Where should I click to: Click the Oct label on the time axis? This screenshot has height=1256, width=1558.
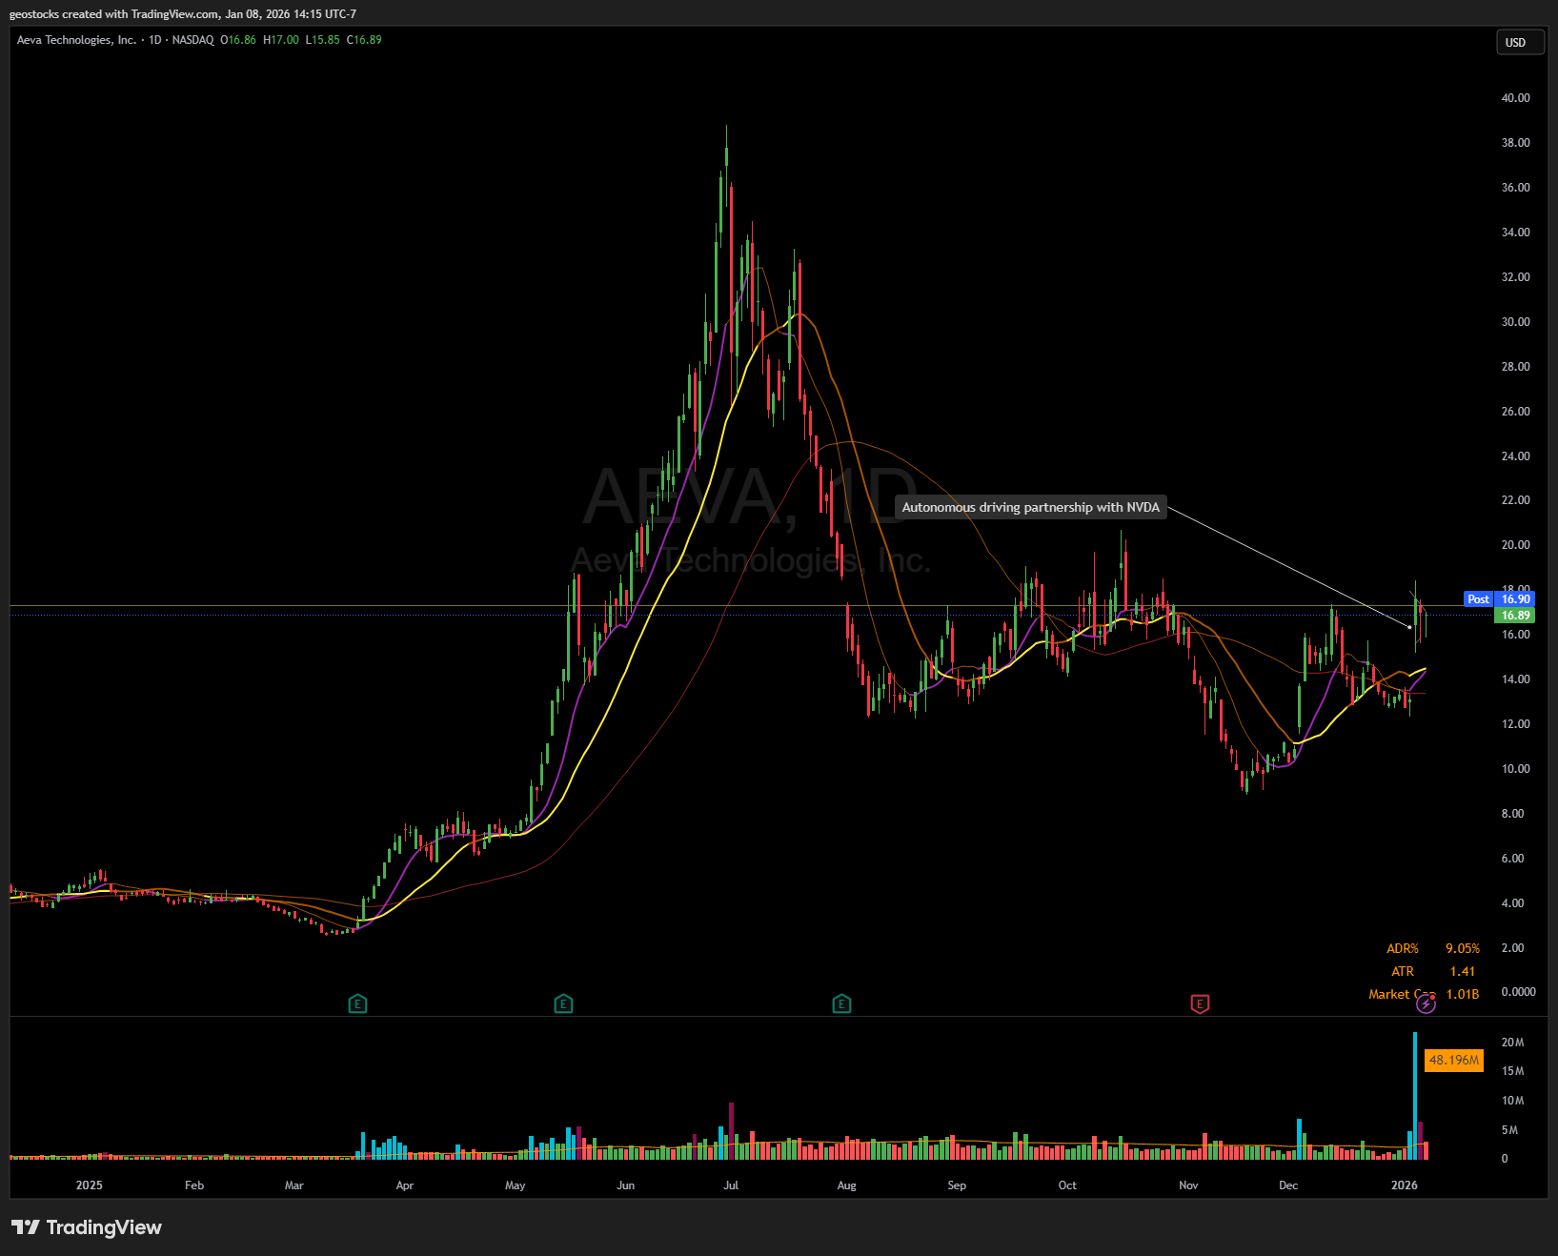[x=1067, y=1185]
